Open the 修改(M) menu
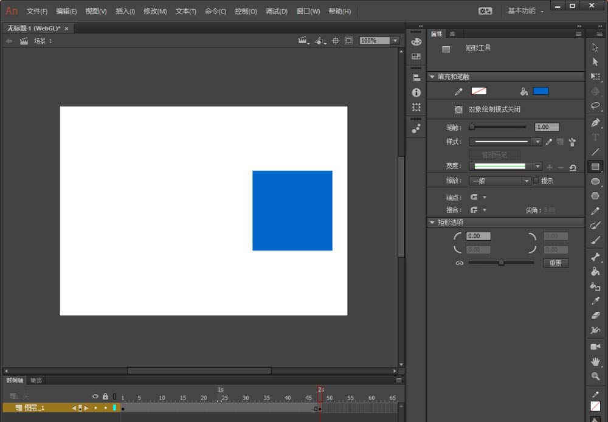The image size is (608, 422). coord(154,11)
